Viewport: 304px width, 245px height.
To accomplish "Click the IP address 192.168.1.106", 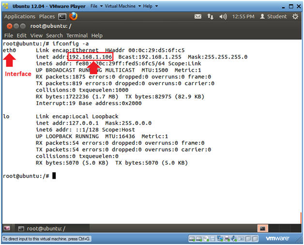I will click(x=91, y=57).
